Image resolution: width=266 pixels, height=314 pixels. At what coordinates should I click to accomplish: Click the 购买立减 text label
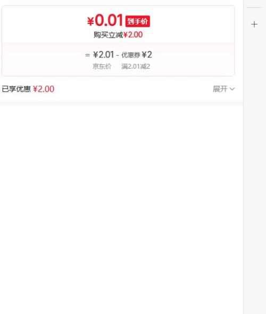(x=108, y=35)
